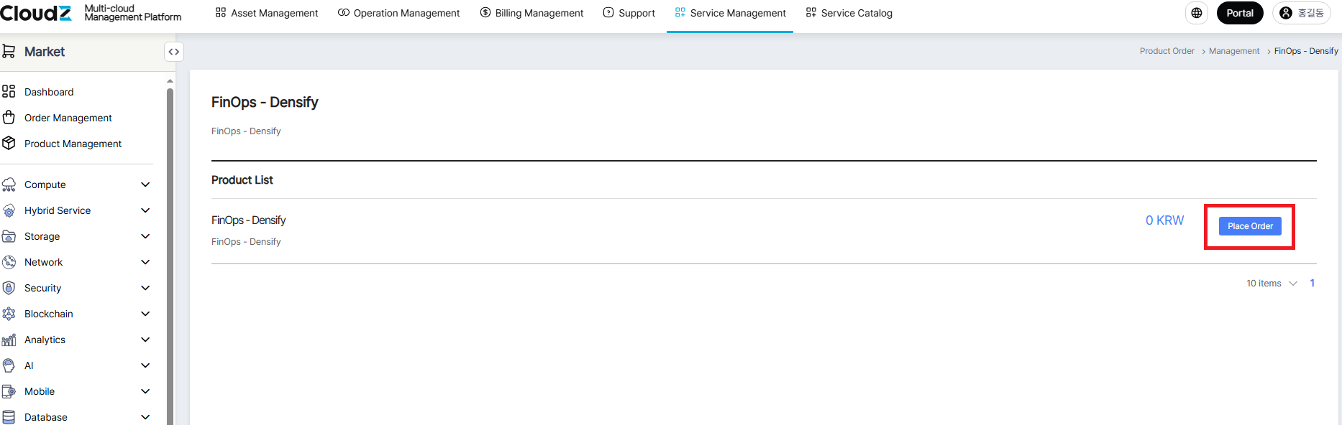Expand the Database category chevron
This screenshot has width=1342, height=425.
click(x=145, y=417)
